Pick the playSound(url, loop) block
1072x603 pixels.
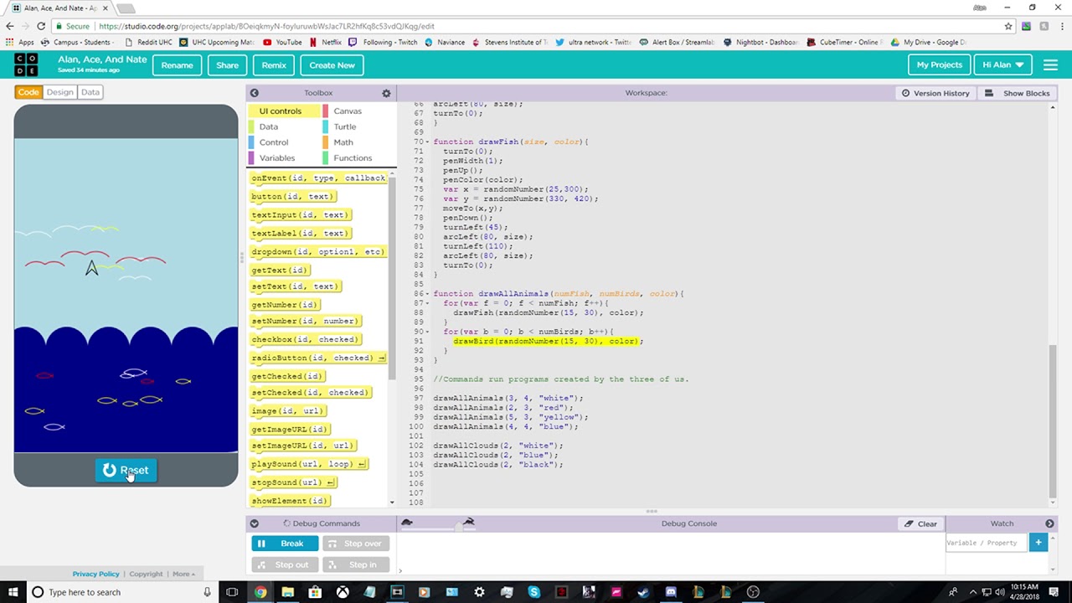click(x=309, y=464)
